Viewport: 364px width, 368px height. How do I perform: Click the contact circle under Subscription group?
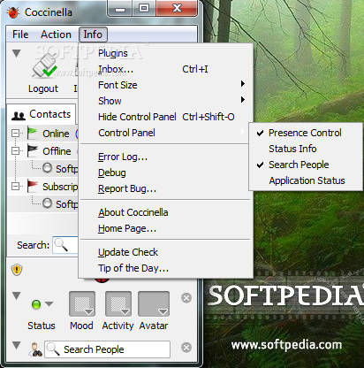point(47,203)
